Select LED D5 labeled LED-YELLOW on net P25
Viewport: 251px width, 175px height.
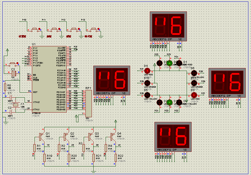[x=147, y=95]
